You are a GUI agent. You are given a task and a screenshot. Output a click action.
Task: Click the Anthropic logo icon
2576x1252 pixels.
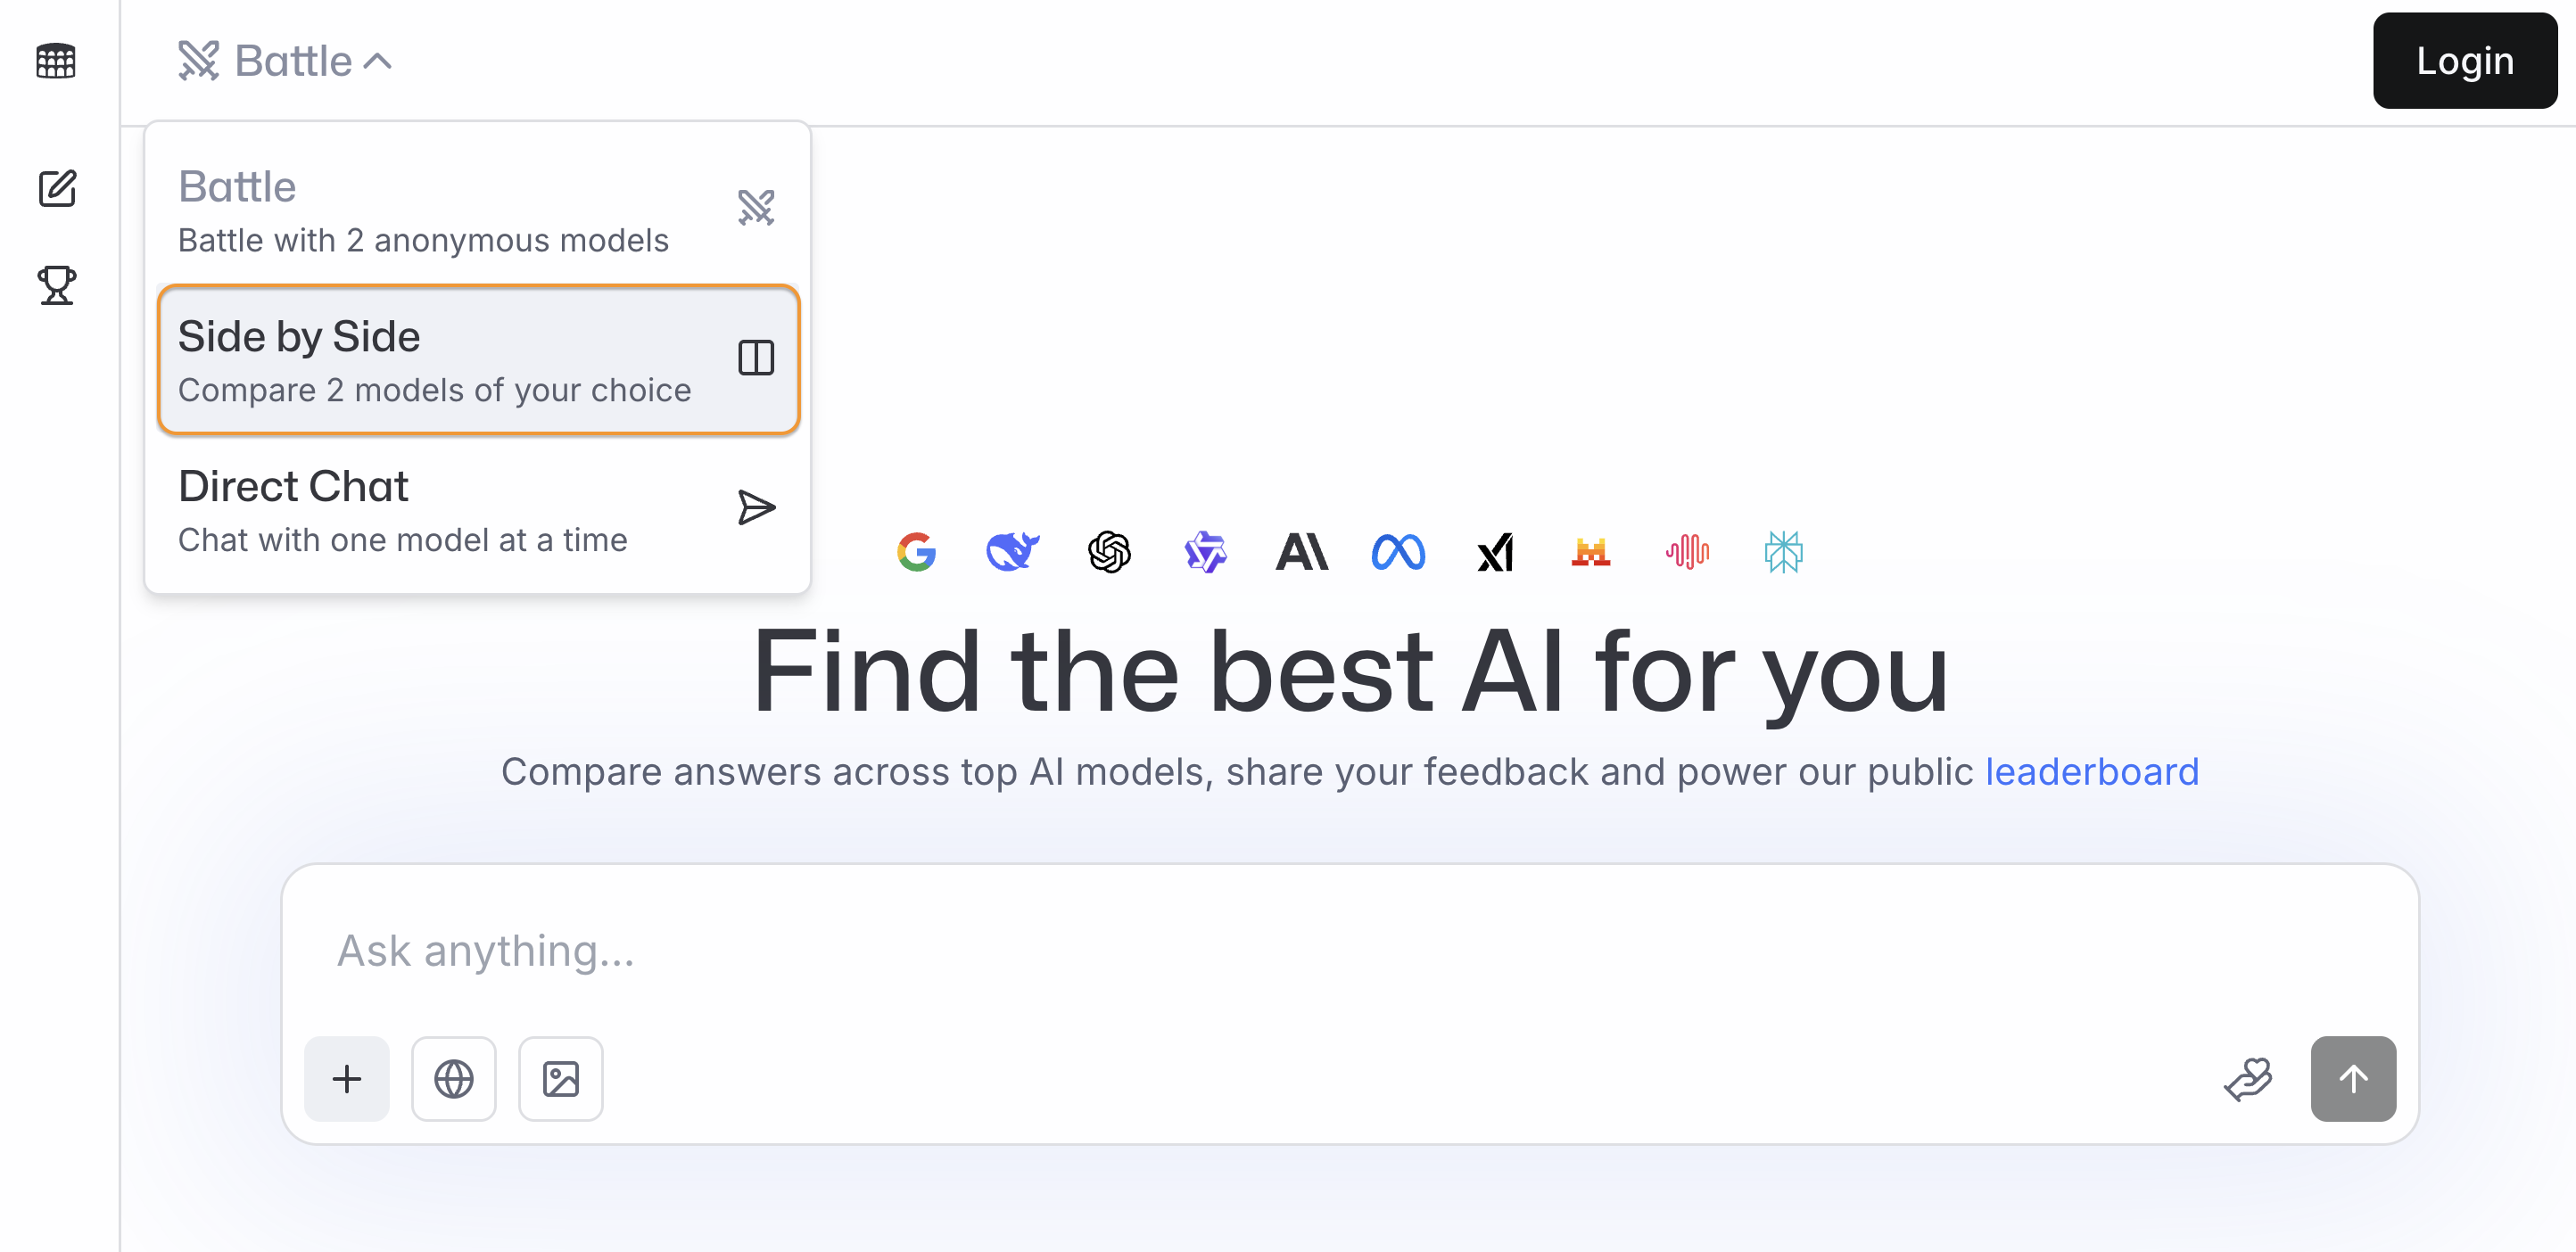click(1302, 552)
